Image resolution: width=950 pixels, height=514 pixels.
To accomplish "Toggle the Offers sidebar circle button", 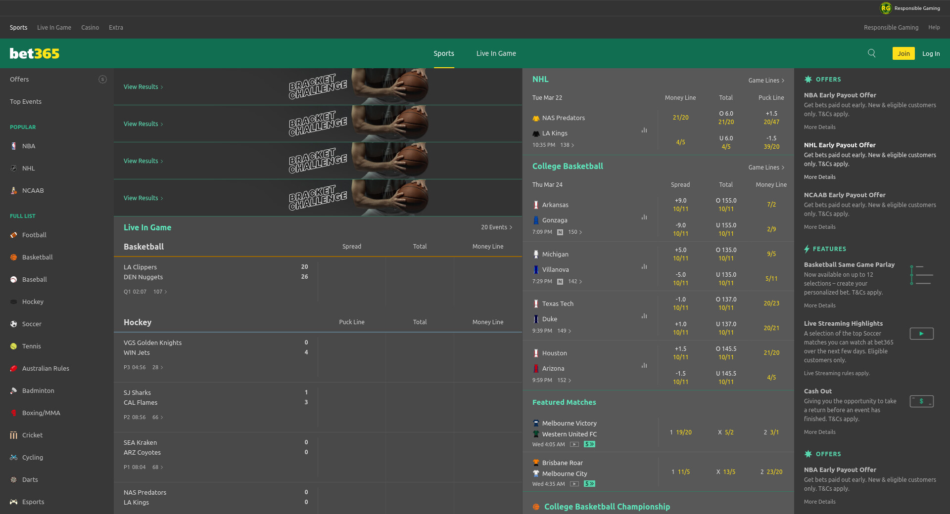I will click(102, 80).
